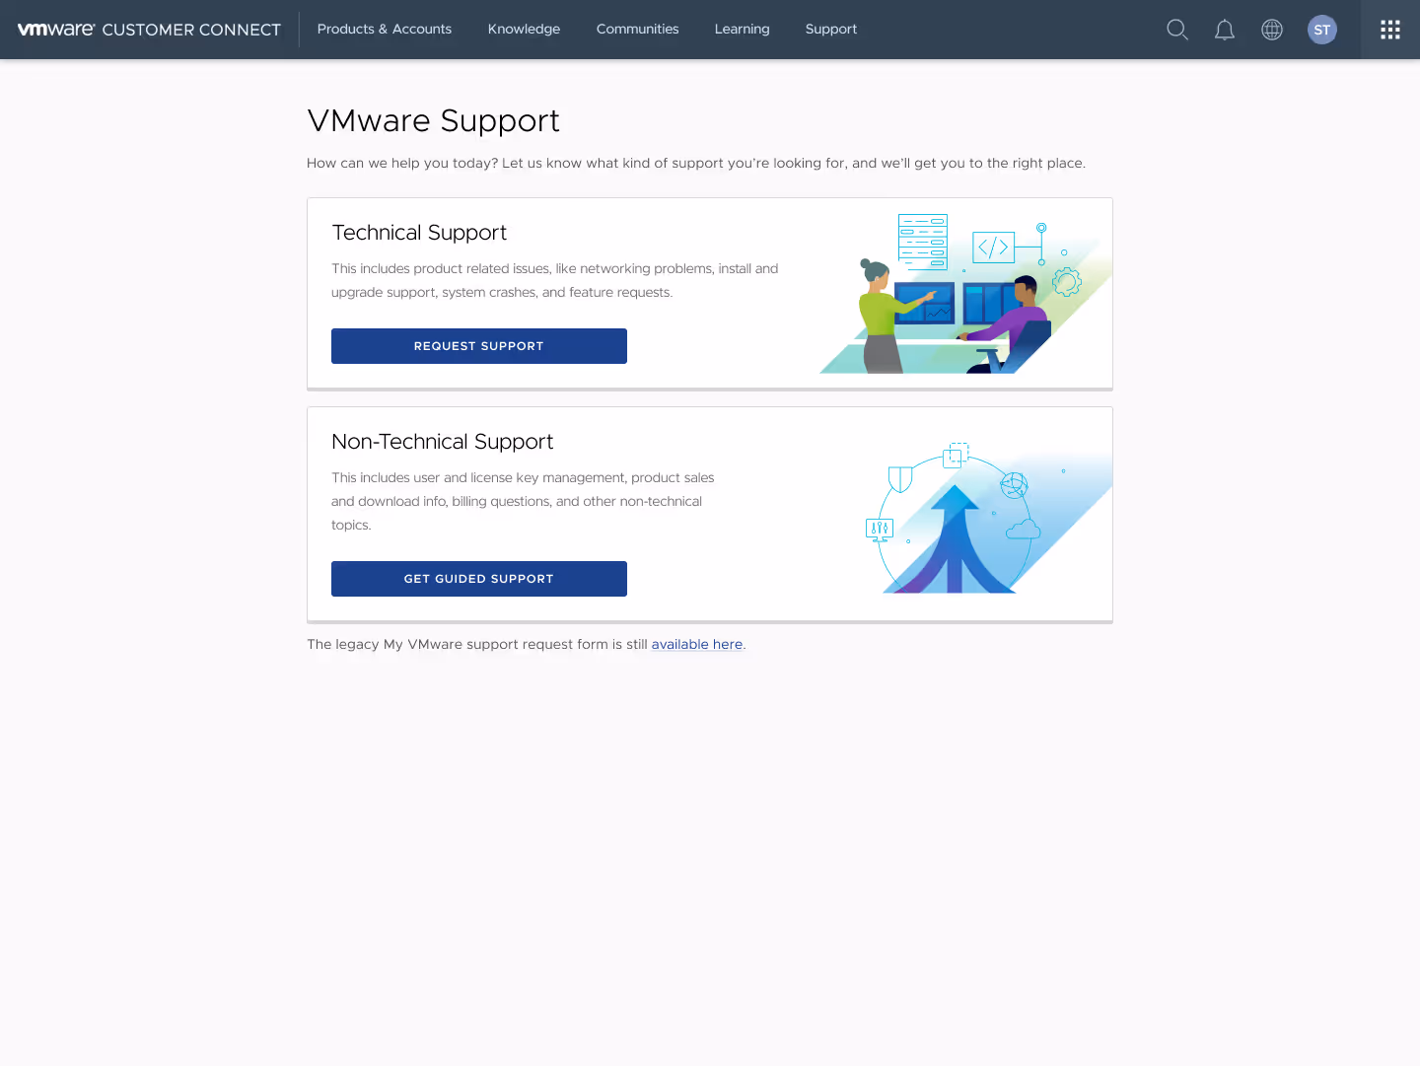Click the Technical Support heading
This screenshot has width=1420, height=1066.
click(419, 233)
